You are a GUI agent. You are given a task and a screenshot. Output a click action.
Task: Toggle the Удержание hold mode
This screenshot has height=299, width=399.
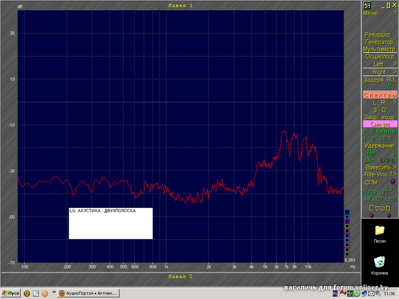click(380, 146)
